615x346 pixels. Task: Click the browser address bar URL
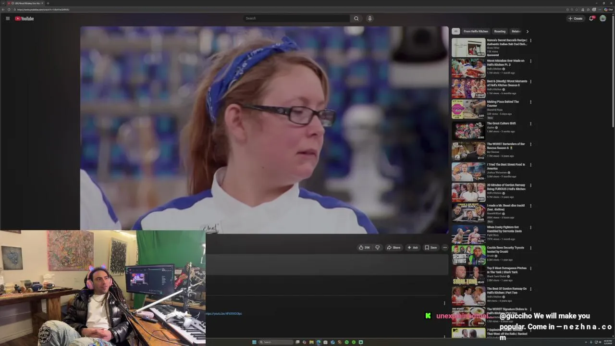[x=43, y=10]
